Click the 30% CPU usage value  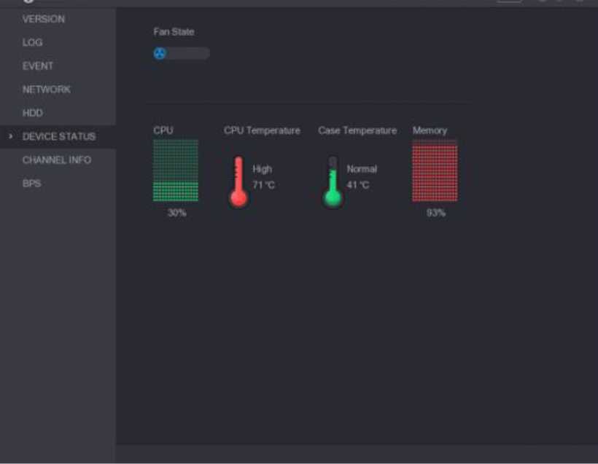pyautogui.click(x=176, y=213)
